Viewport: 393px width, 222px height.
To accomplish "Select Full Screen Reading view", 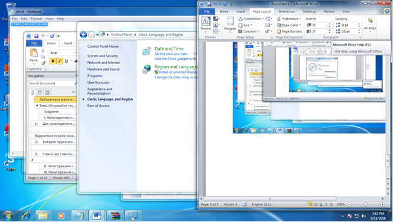I will point(316,204).
